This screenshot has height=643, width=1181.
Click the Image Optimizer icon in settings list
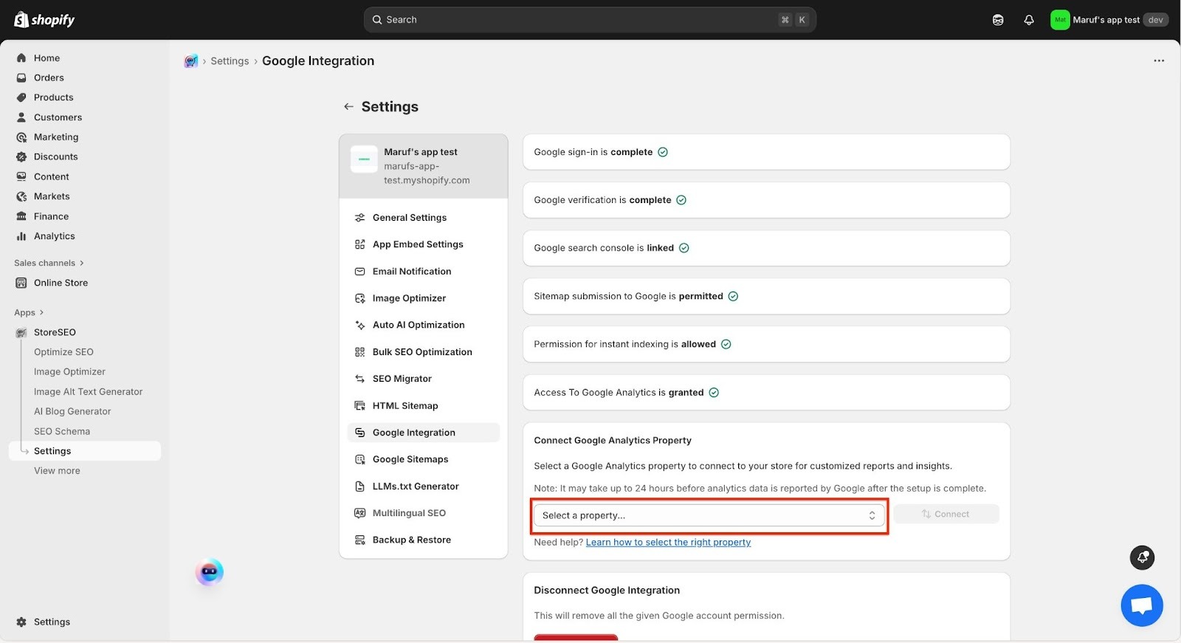pyautogui.click(x=360, y=298)
